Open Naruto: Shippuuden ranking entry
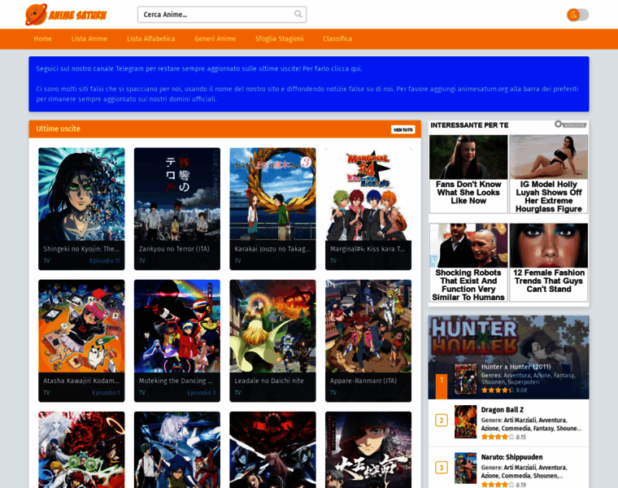 tap(508, 468)
